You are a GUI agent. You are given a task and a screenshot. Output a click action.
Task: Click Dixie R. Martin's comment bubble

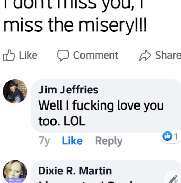(106, 172)
